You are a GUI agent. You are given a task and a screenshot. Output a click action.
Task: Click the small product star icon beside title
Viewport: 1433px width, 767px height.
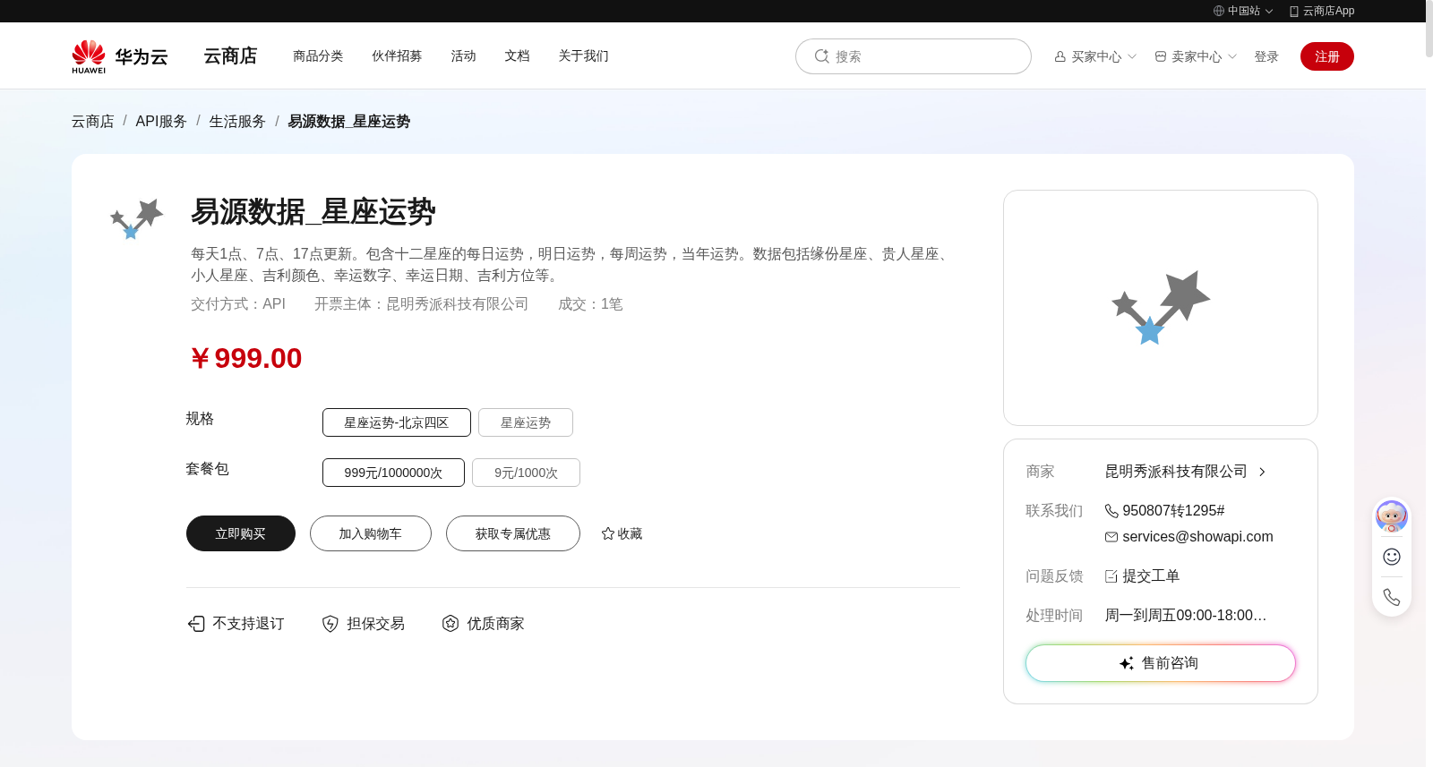click(137, 219)
